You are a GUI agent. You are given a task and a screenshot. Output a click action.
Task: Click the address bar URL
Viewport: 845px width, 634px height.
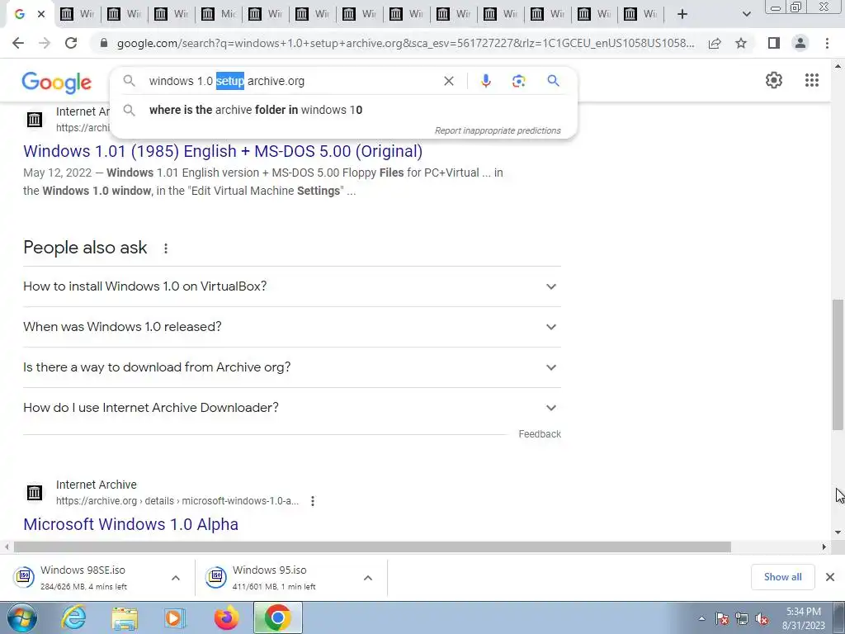(x=405, y=43)
